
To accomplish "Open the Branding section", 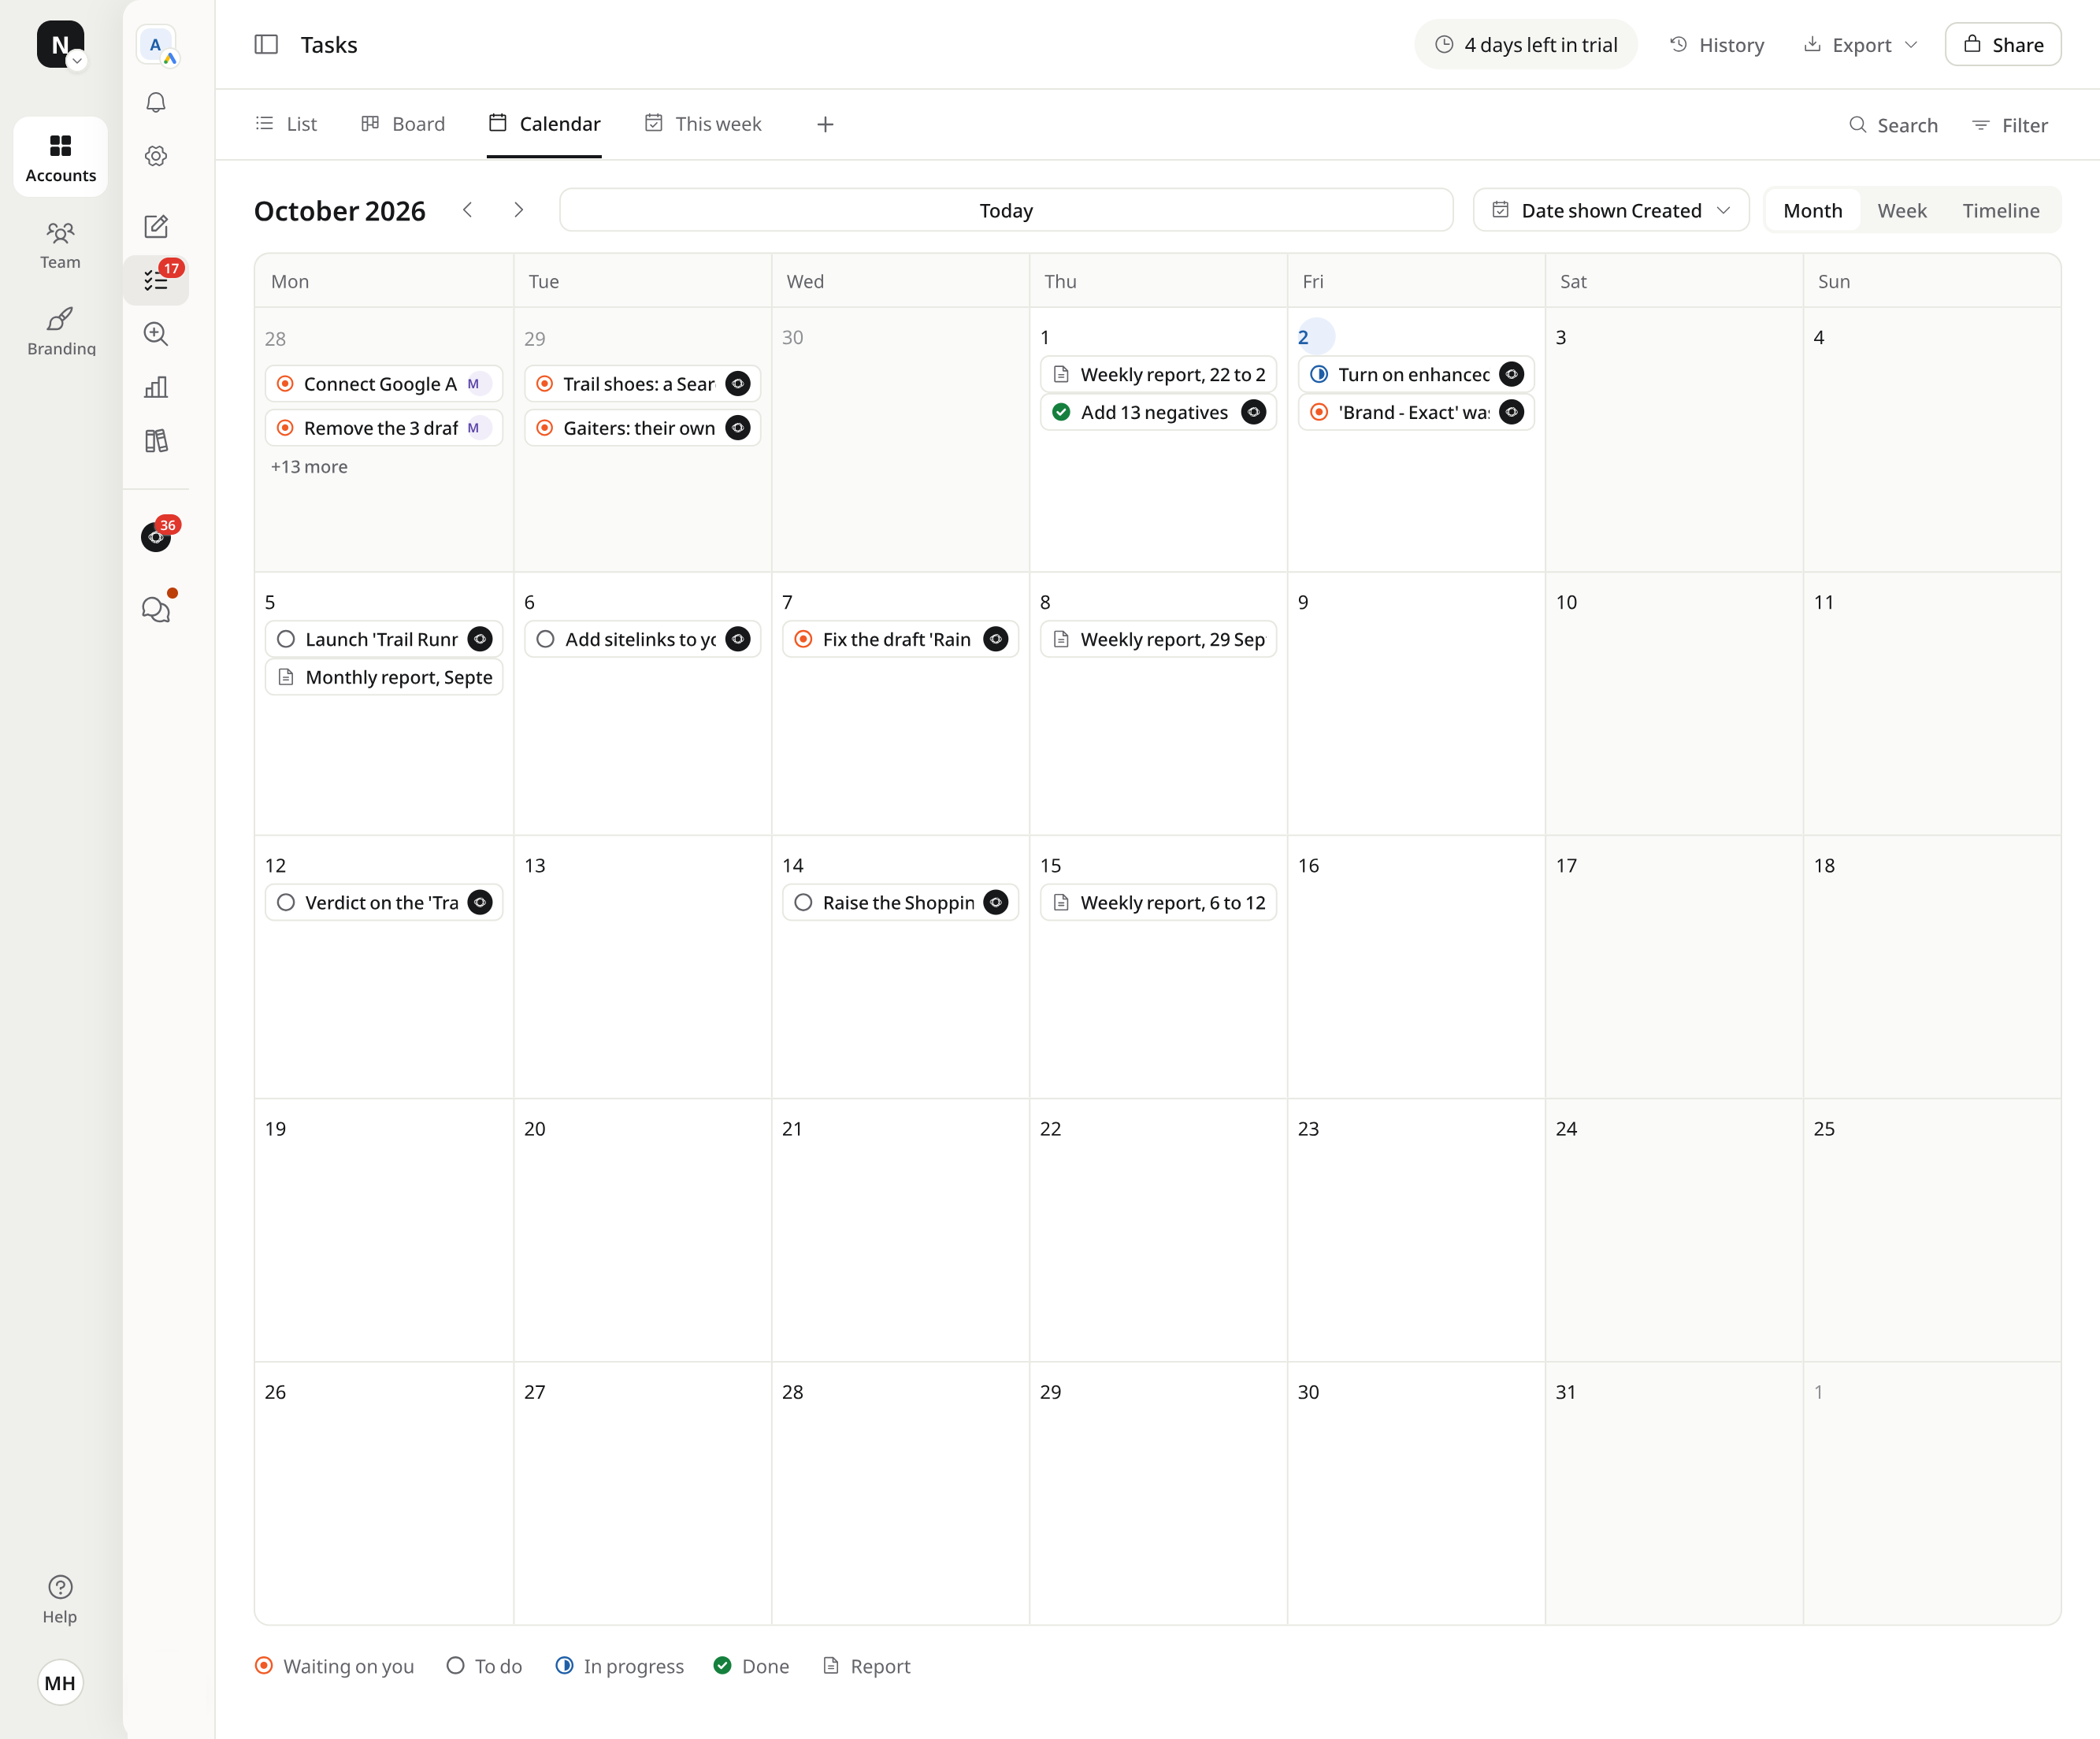I will 61,331.
